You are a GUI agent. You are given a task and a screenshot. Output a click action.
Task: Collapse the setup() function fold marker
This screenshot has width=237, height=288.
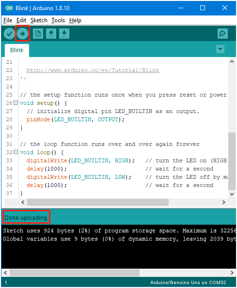tap(16, 103)
